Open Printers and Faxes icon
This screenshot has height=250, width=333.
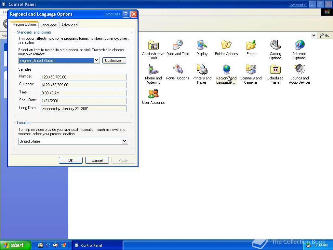point(202,70)
